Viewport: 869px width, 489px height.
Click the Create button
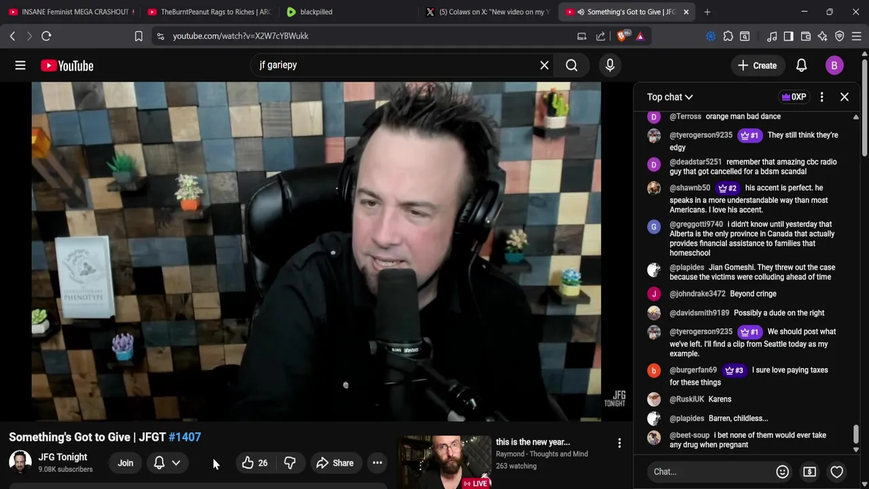point(757,65)
